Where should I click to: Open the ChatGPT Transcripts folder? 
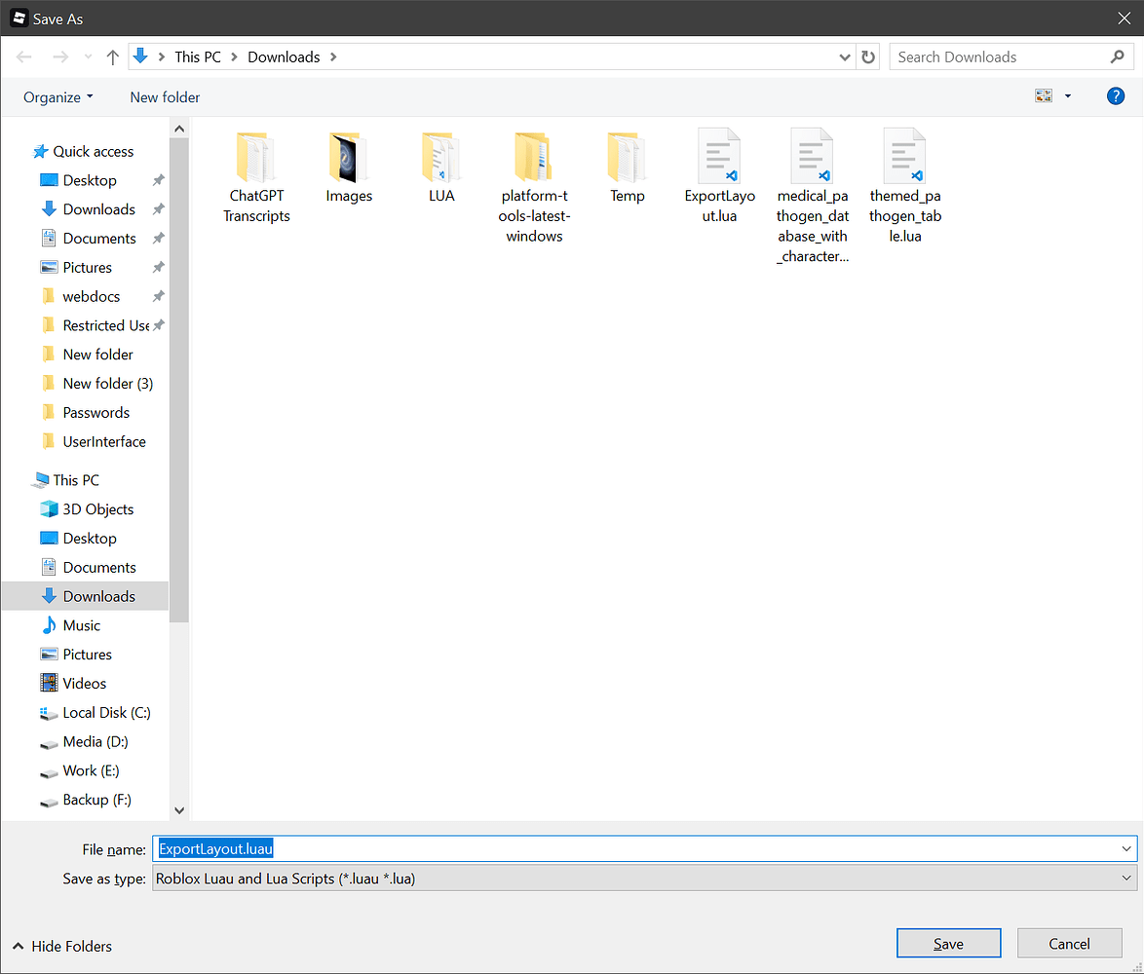click(256, 176)
